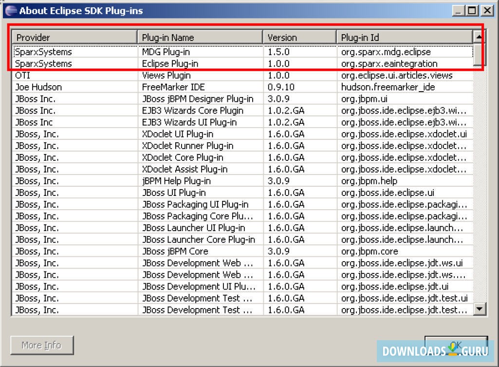The height and width of the screenshot is (367, 499).
Task: Click plug-in id org.eclipse.ui.articles.views
Action: tap(397, 76)
